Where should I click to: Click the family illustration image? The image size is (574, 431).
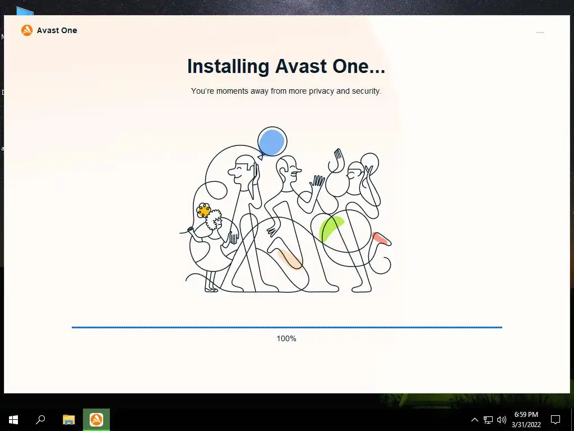coord(285,210)
